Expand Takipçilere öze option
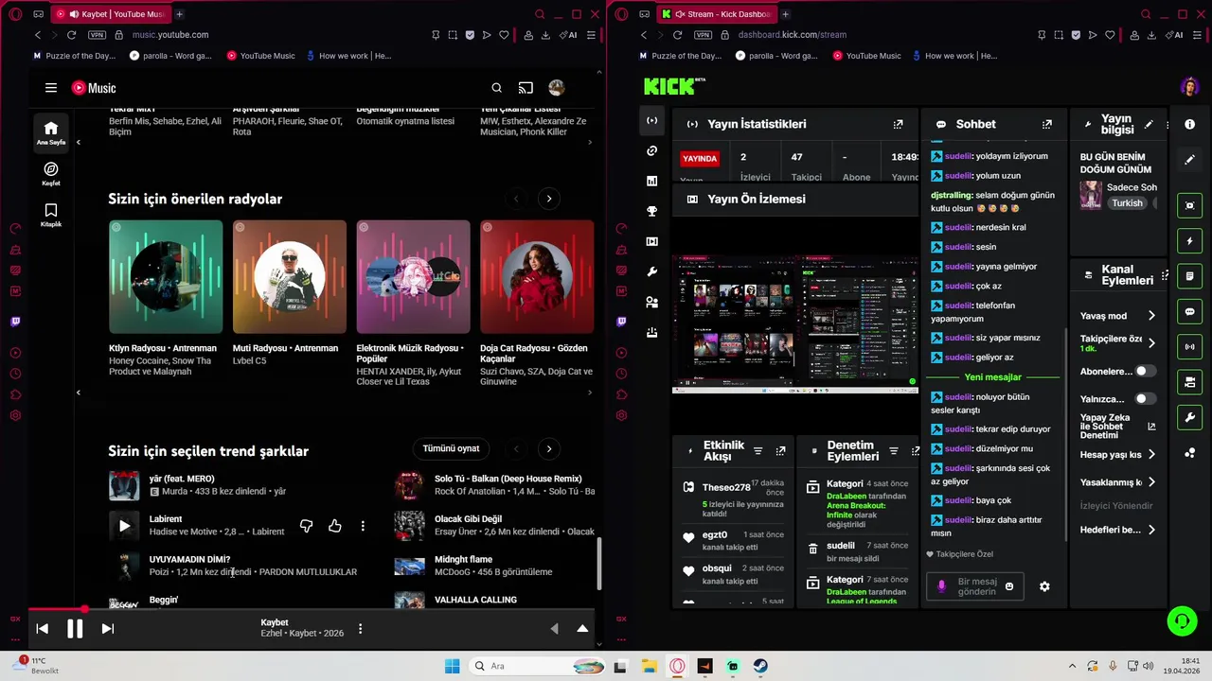Viewport: 1212px width, 681px height. pos(1151,342)
